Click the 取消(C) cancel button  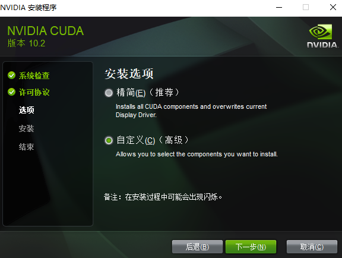(312, 247)
